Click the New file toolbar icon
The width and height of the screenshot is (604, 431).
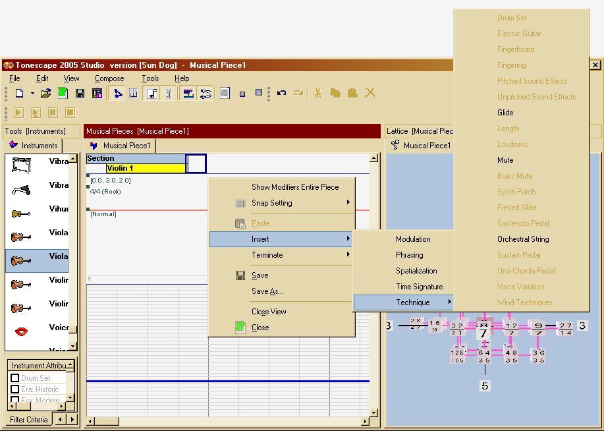(19, 94)
